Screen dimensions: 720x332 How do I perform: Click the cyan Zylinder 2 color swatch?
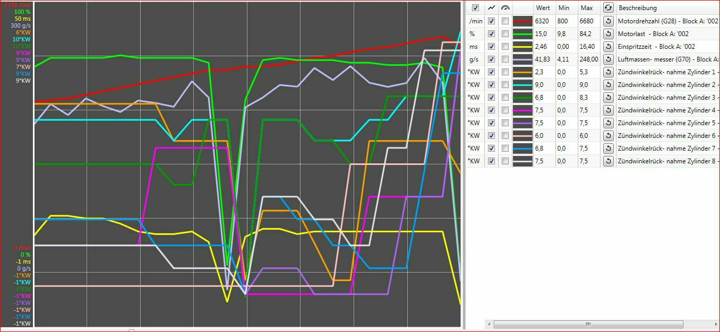pyautogui.click(x=522, y=85)
